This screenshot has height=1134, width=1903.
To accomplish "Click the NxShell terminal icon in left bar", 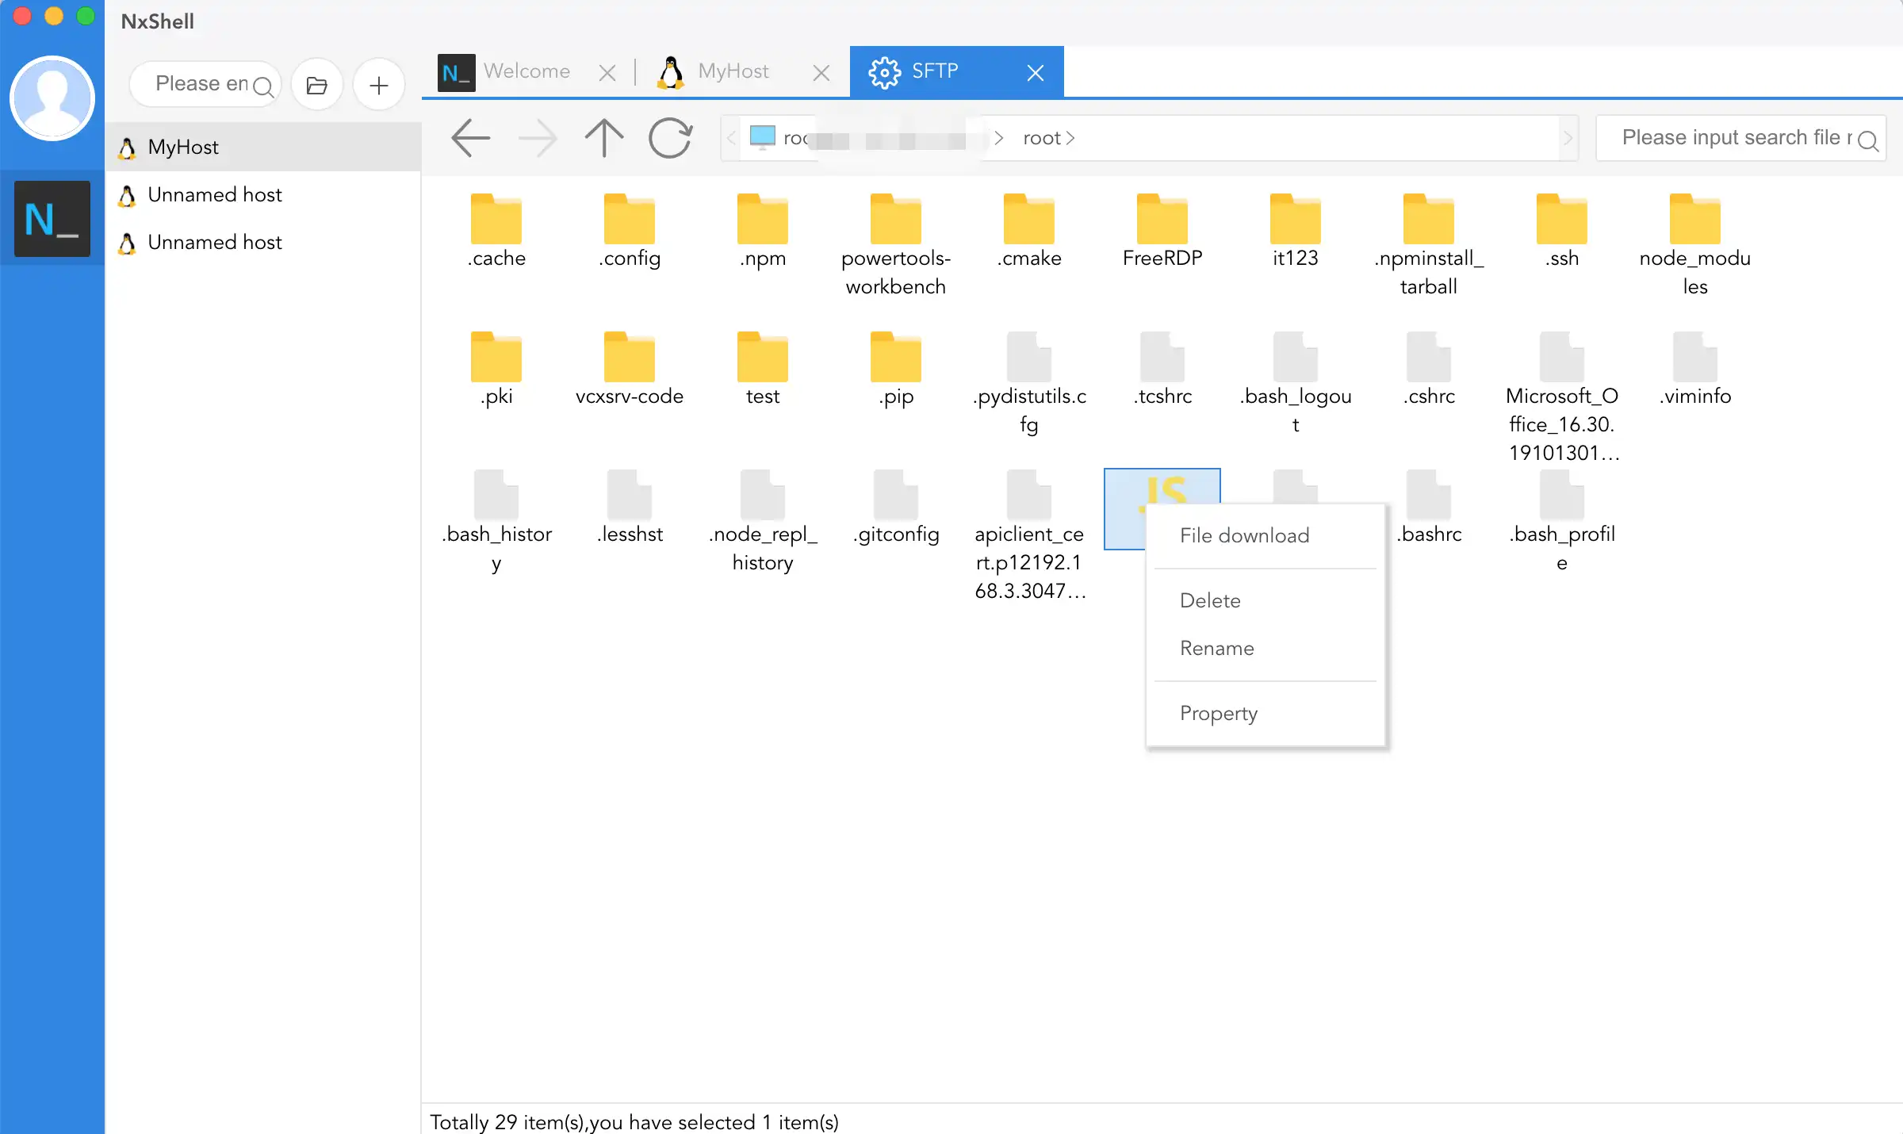I will (x=52, y=219).
